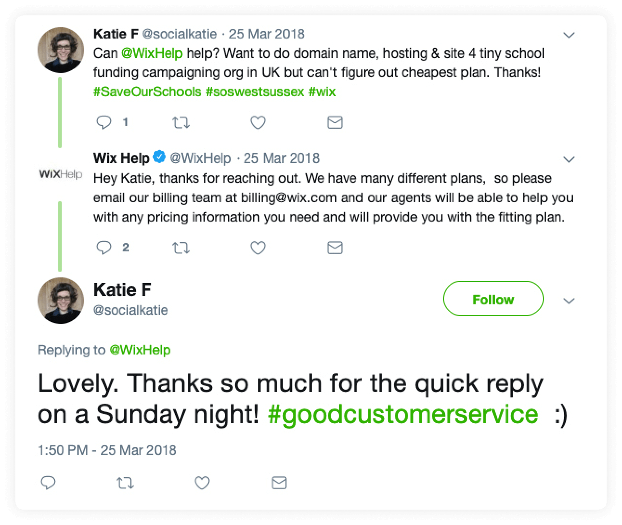Retweet the main #goodcustomerservice tweet

[x=125, y=483]
